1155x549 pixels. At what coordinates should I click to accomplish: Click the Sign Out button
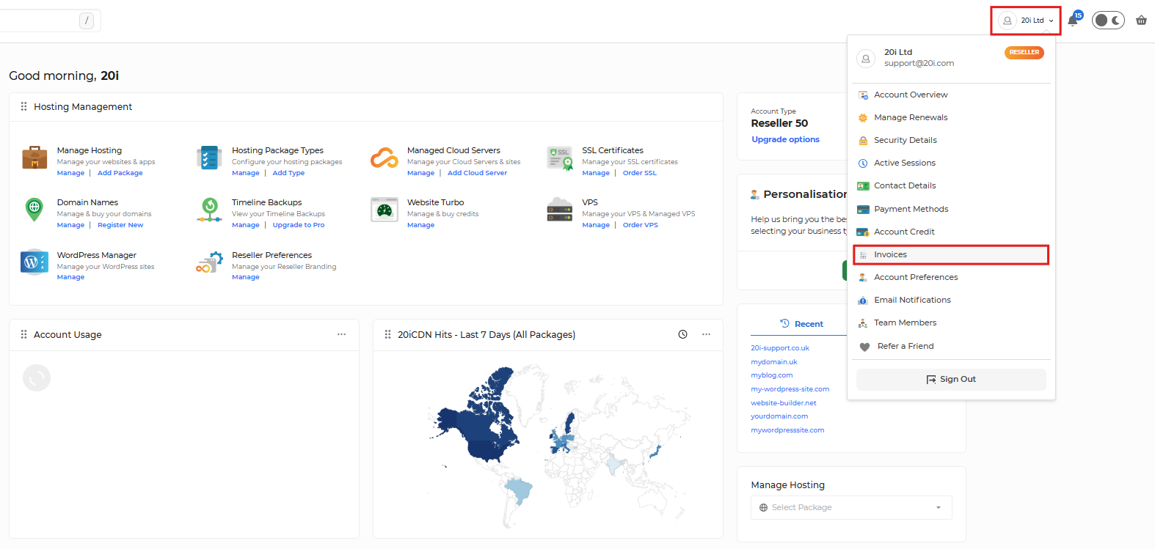click(951, 379)
